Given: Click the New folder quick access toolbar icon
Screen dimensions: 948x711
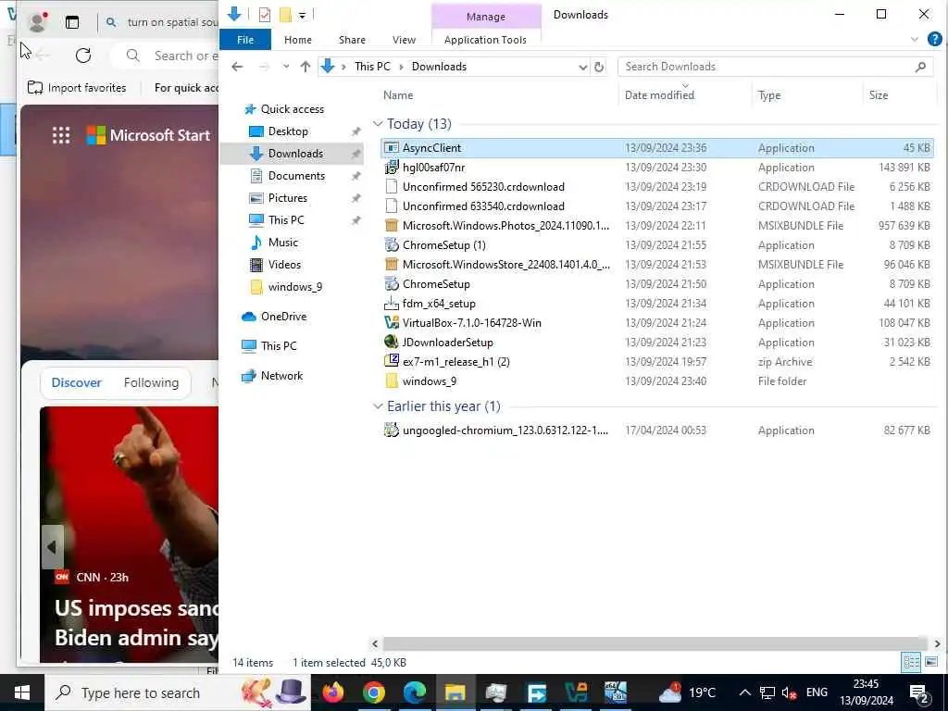Looking at the screenshot, I should 285,15.
